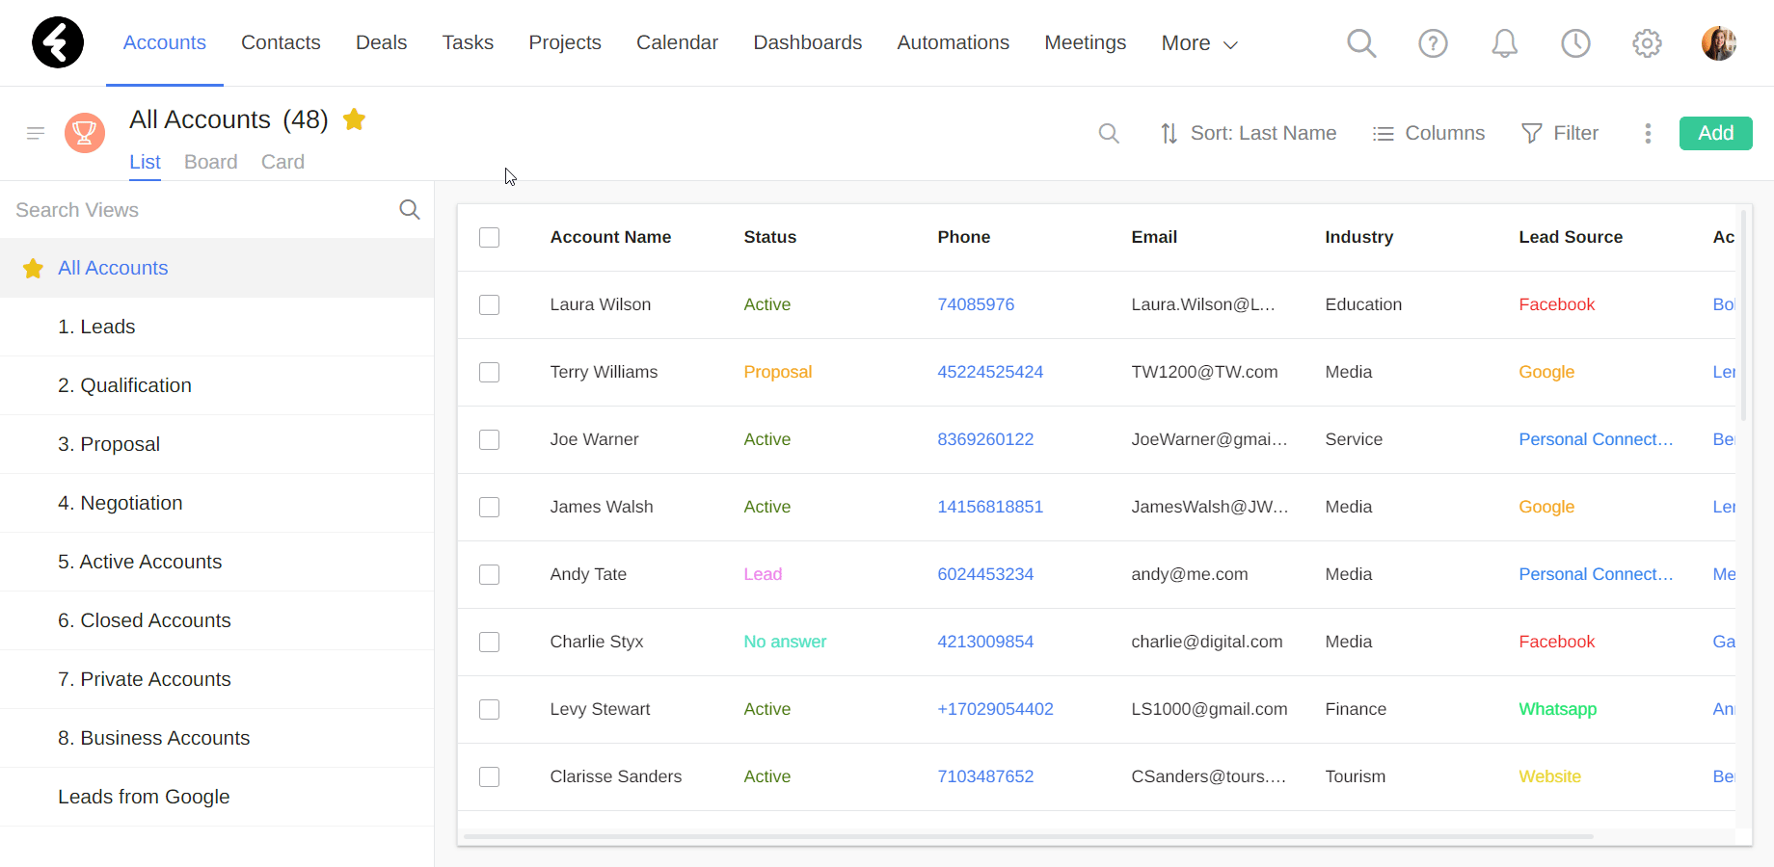Go to the Automations navigation tab

coord(954,42)
